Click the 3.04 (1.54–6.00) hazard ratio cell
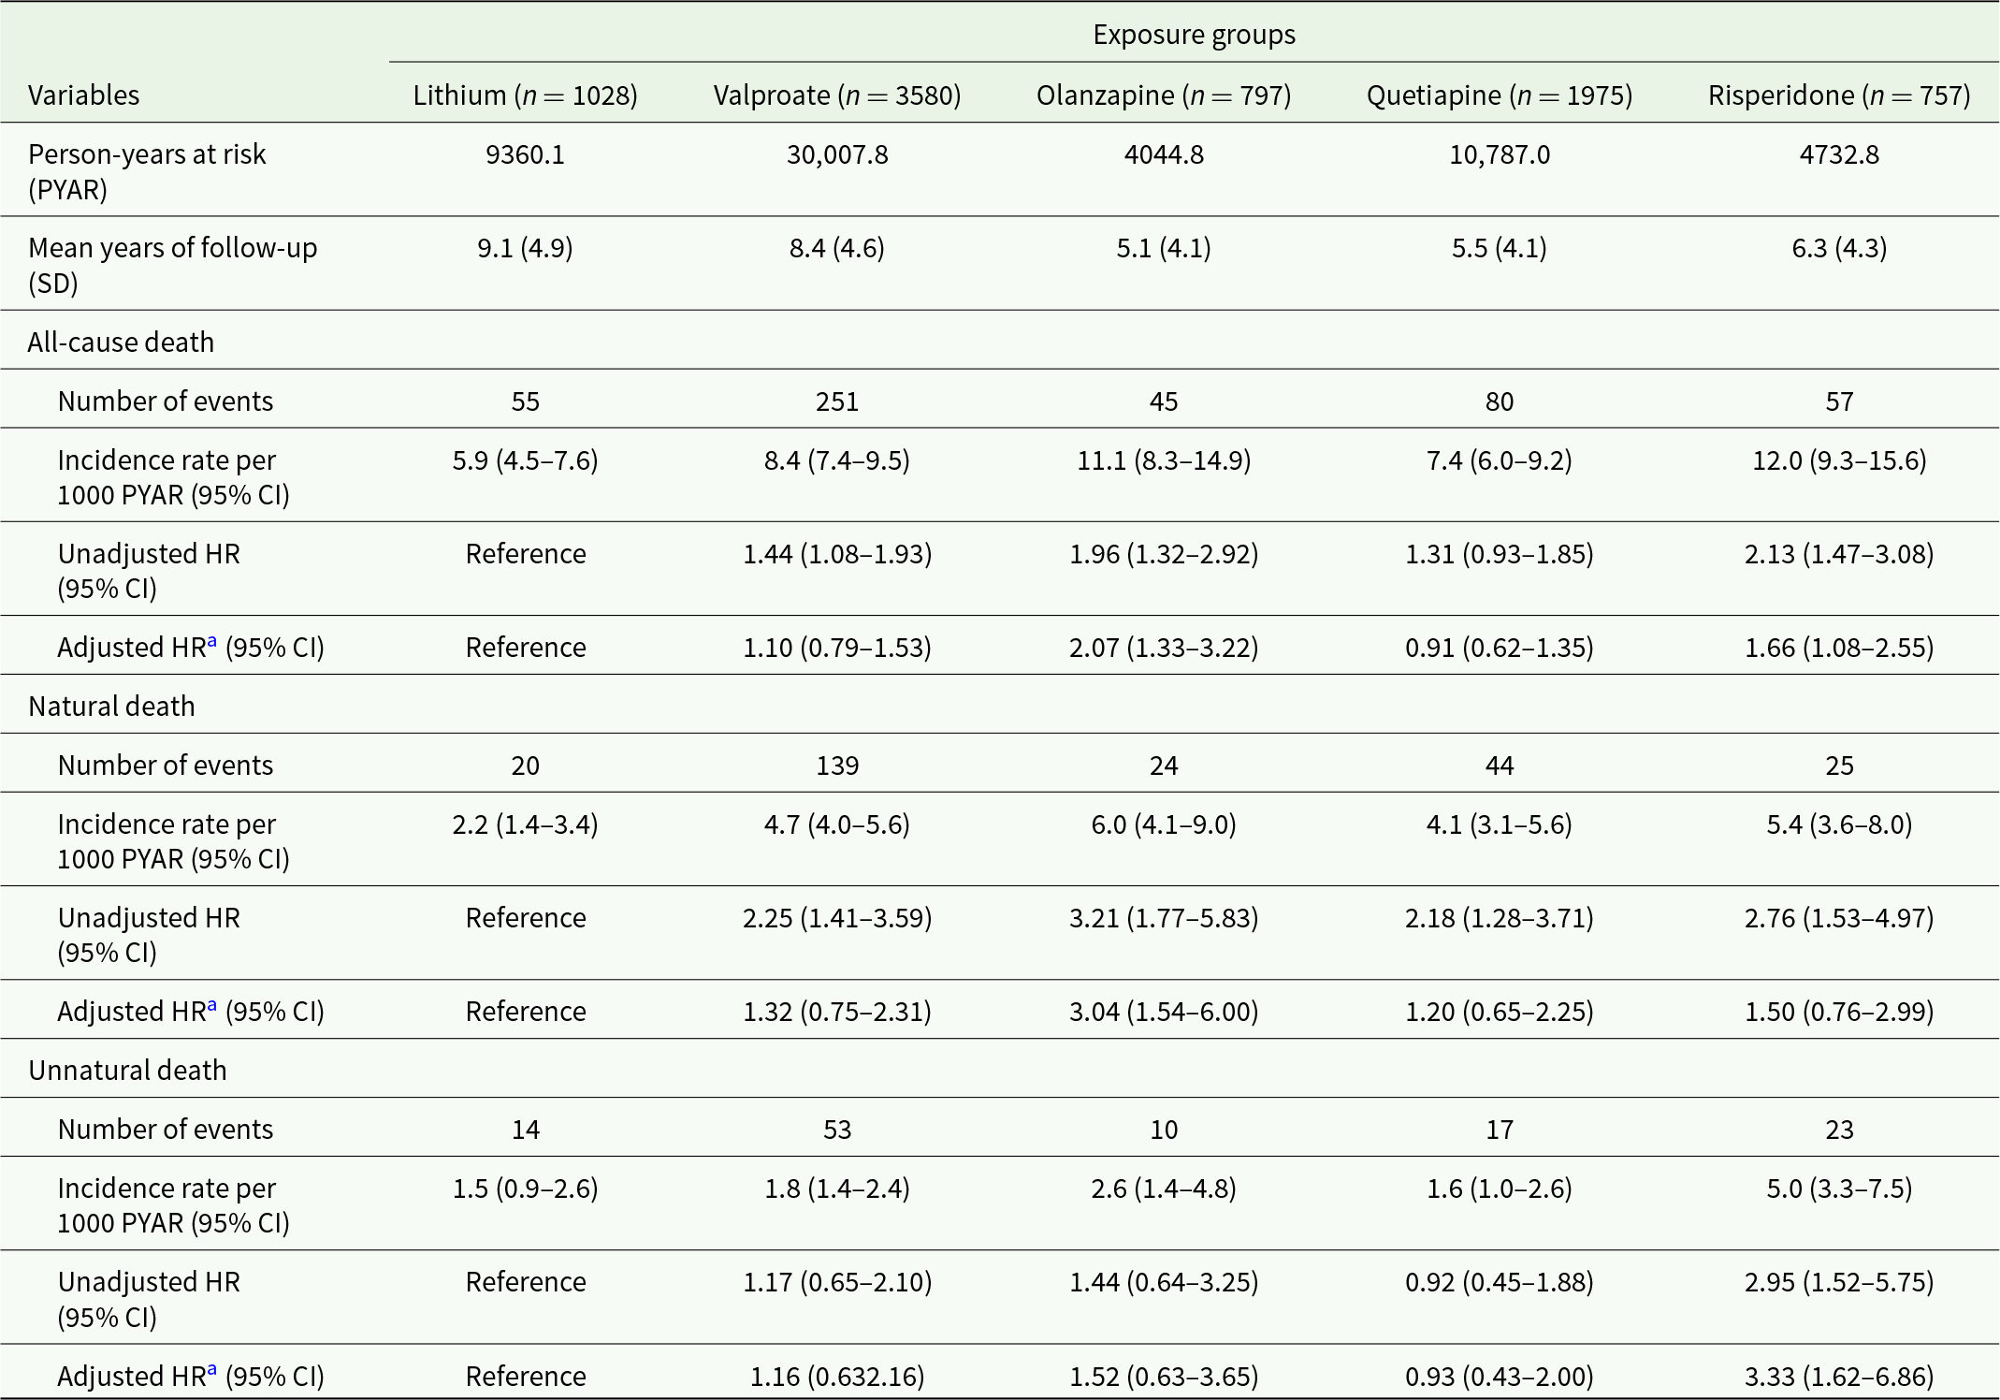 tap(1164, 1012)
